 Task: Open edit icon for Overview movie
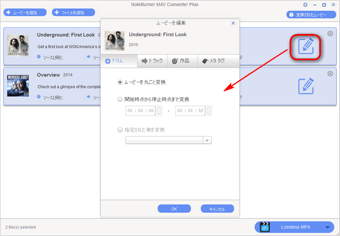(x=306, y=86)
